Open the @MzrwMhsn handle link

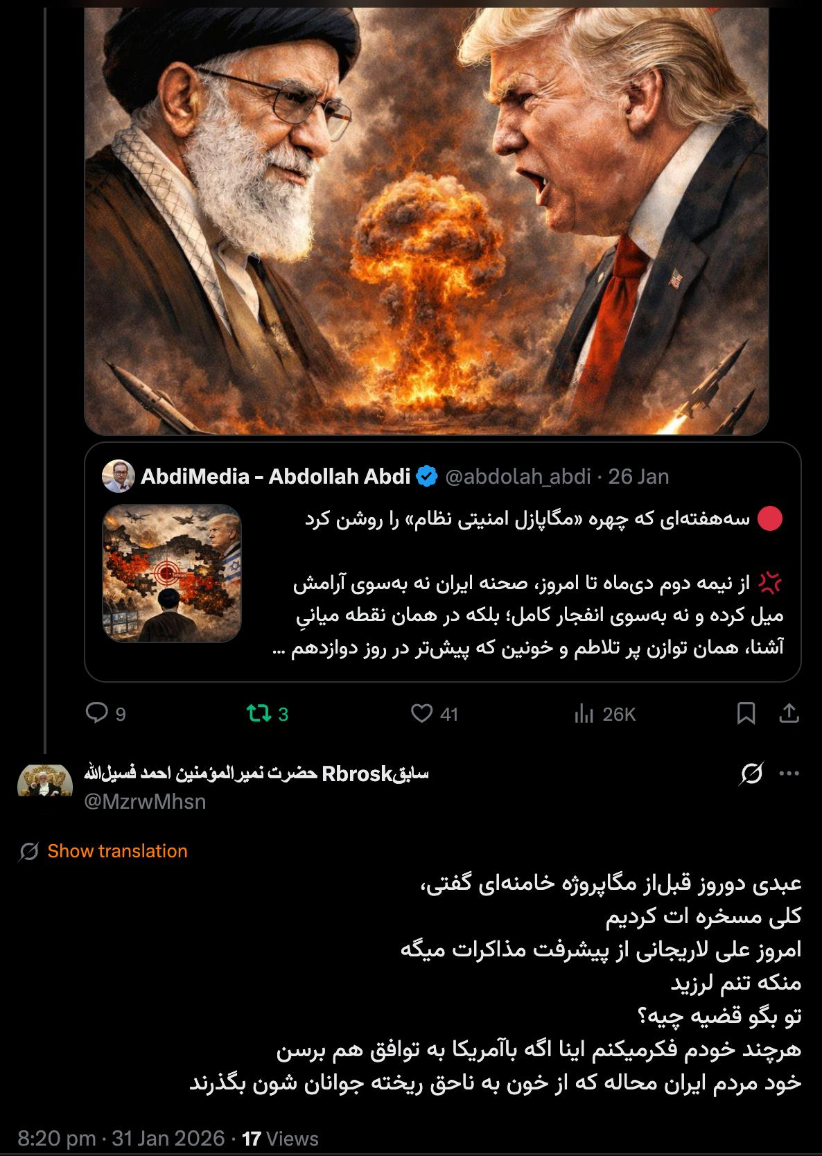145,802
